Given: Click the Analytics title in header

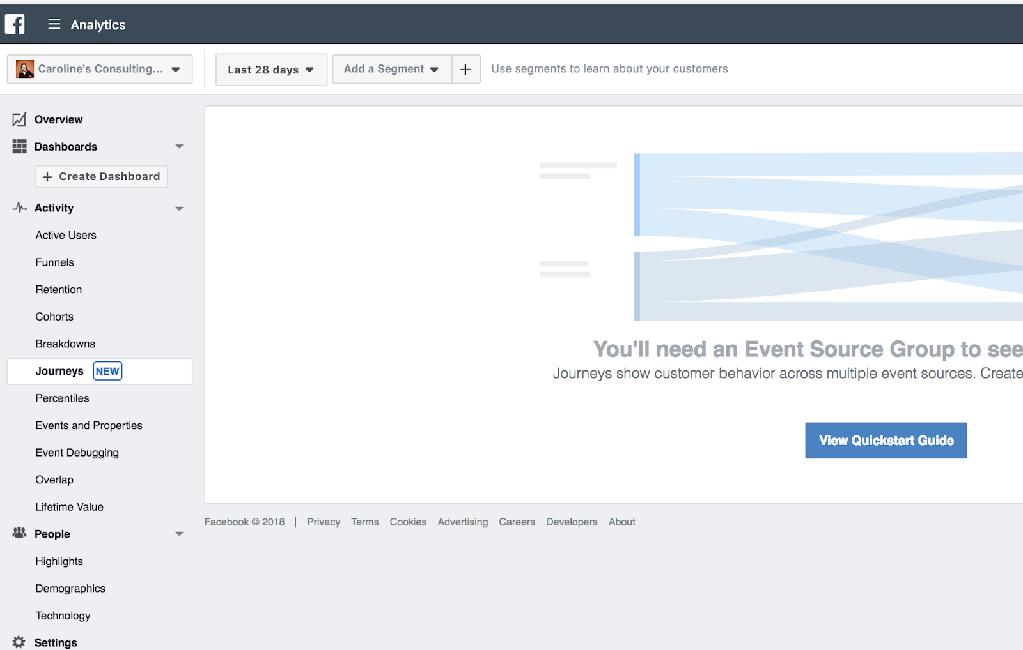Looking at the screenshot, I should click(x=98, y=25).
